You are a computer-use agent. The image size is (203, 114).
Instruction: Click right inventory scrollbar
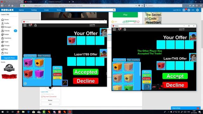pyautogui.click(x=140, y=69)
